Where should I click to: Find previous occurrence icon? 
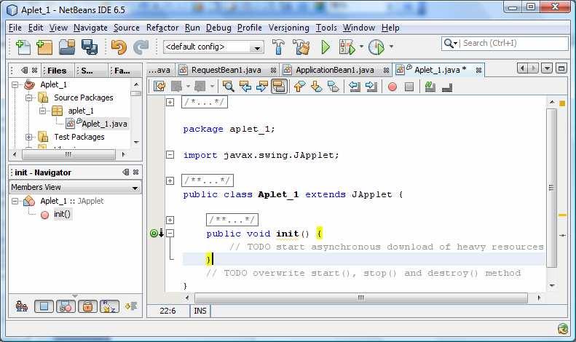pos(245,87)
